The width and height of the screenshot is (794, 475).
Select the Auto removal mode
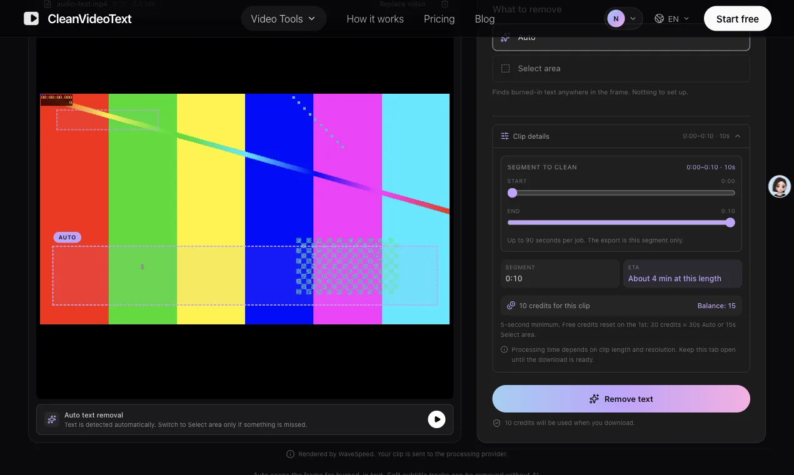tap(621, 37)
